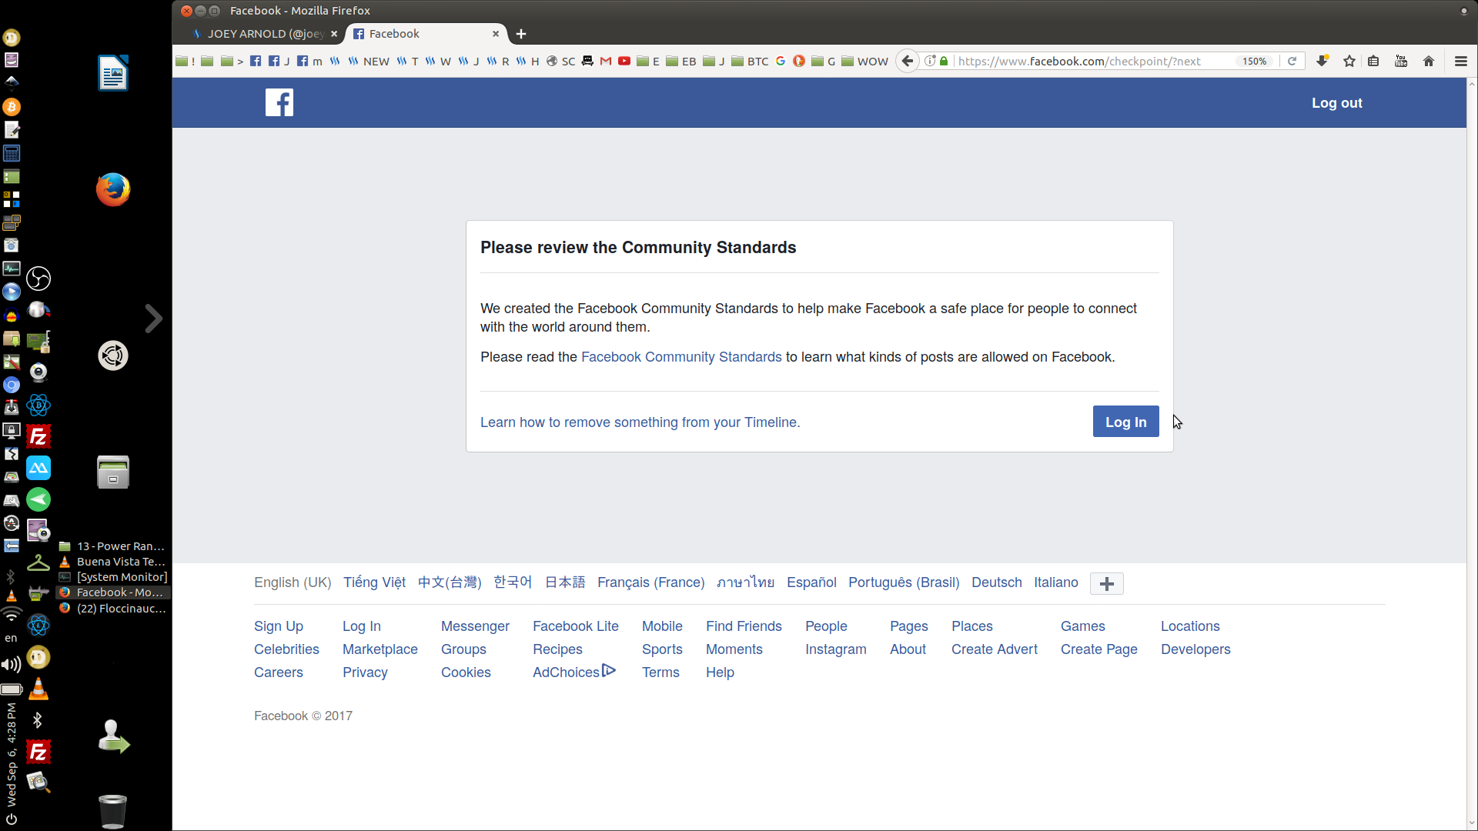
Task: Click the blue Log In button
Action: coord(1125,422)
